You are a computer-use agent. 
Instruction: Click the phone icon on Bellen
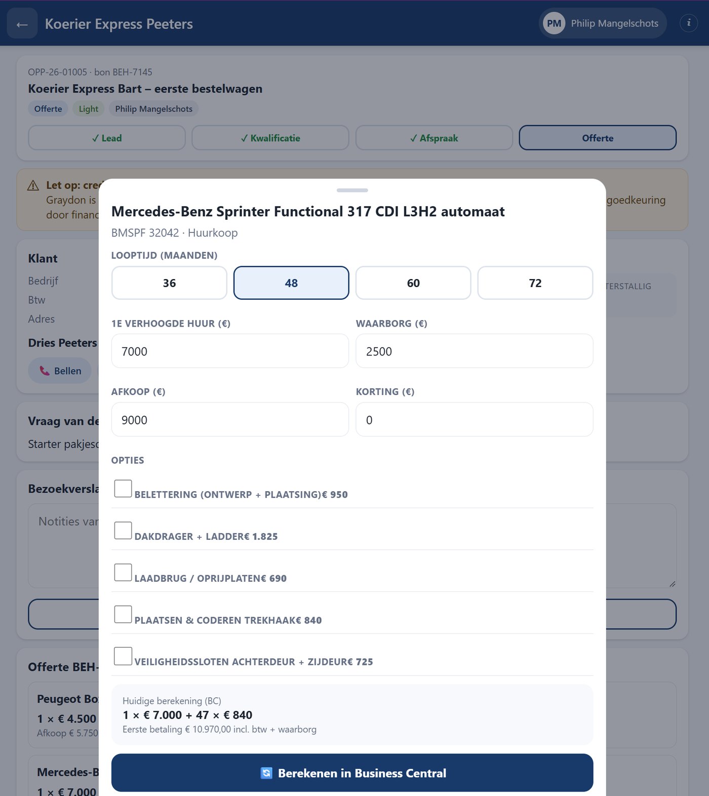(x=45, y=371)
